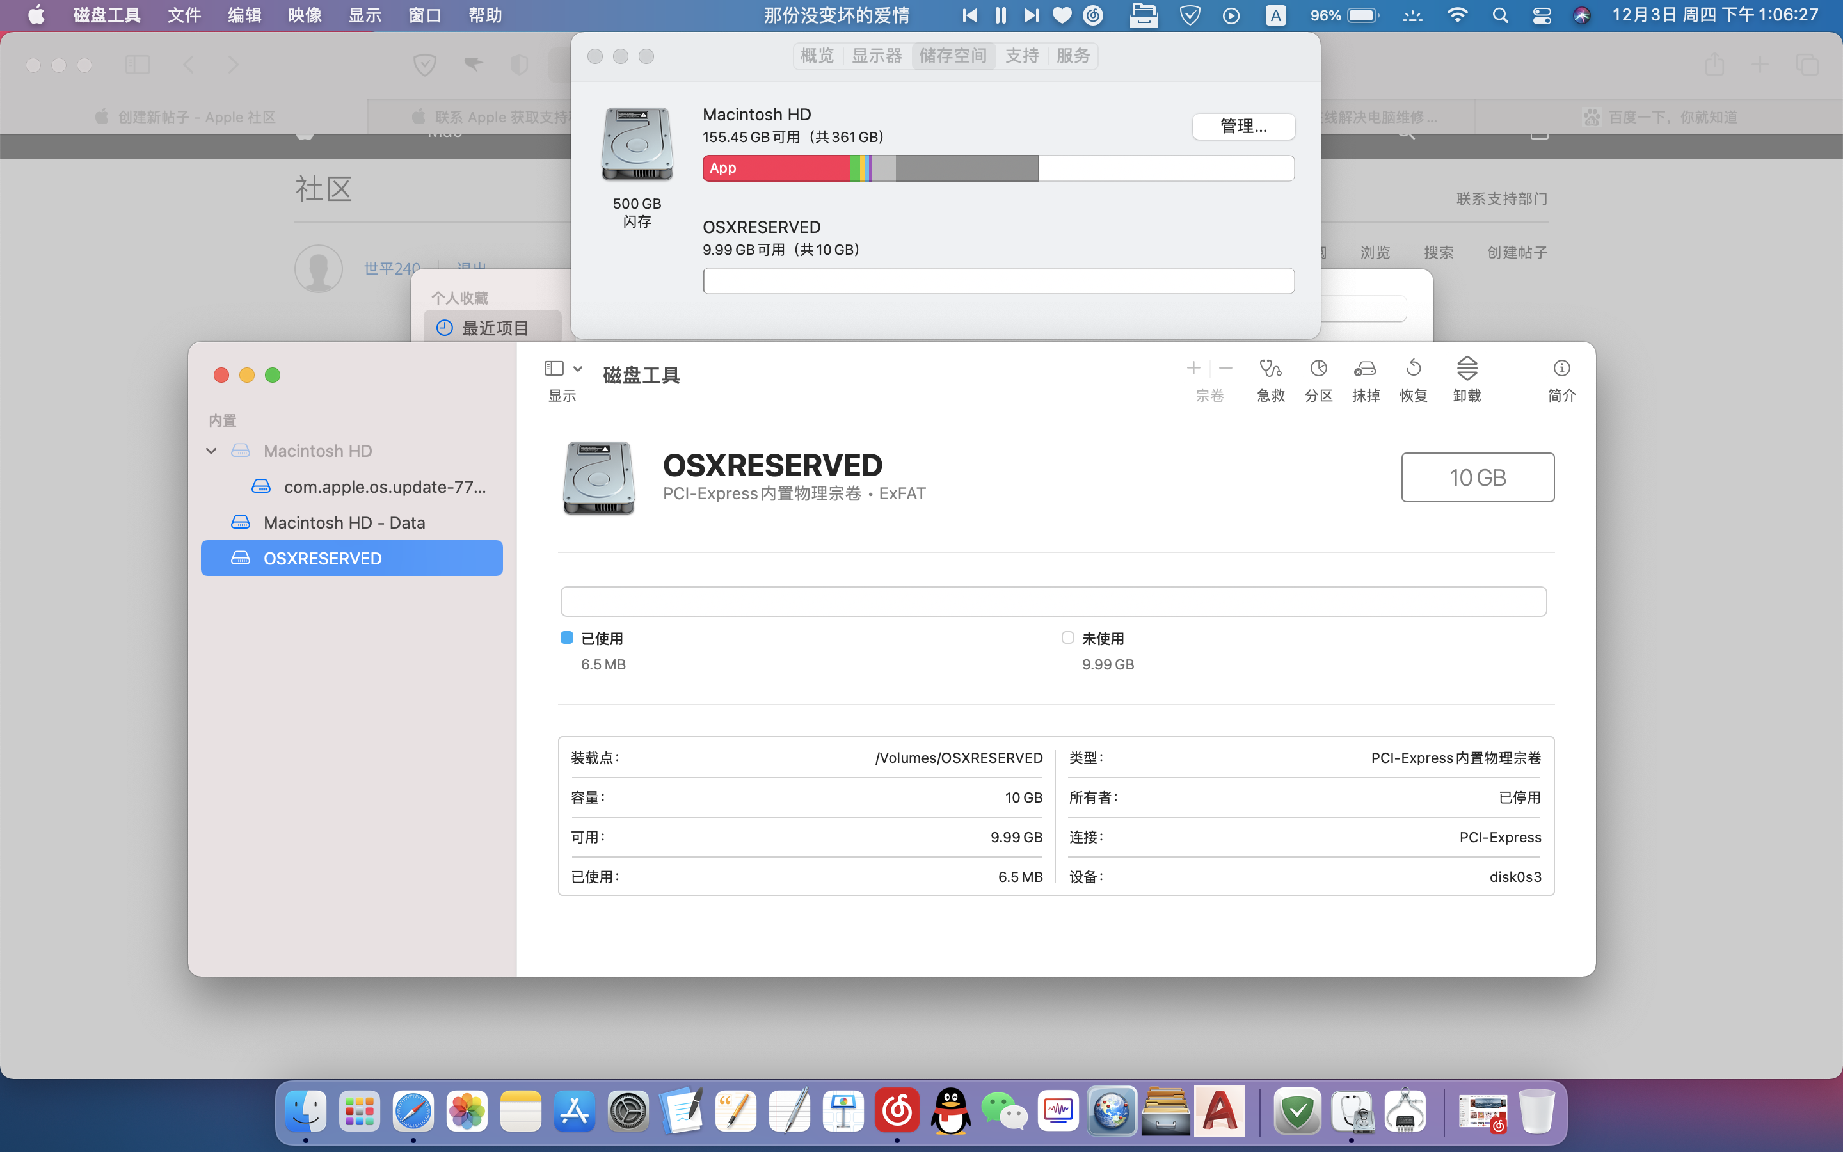Open Finder from the Dock
This screenshot has height=1152, width=1843.
click(306, 1111)
